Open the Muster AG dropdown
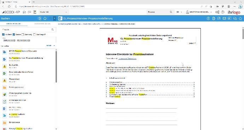 tap(53, 12)
